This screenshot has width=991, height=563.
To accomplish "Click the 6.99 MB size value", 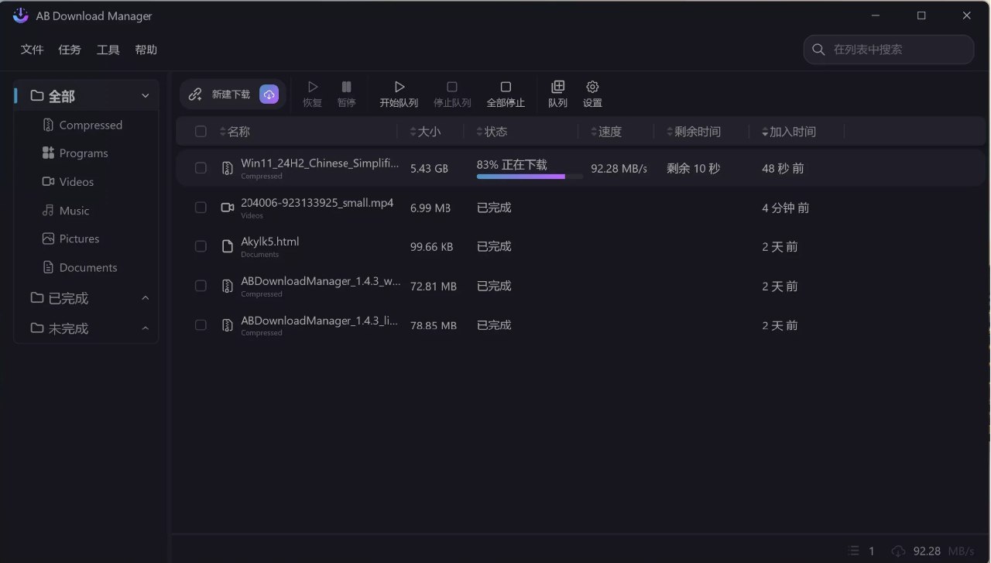I will (430, 208).
